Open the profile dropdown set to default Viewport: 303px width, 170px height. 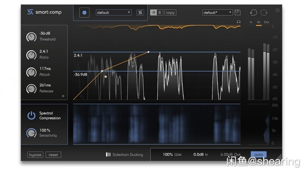coord(114,12)
